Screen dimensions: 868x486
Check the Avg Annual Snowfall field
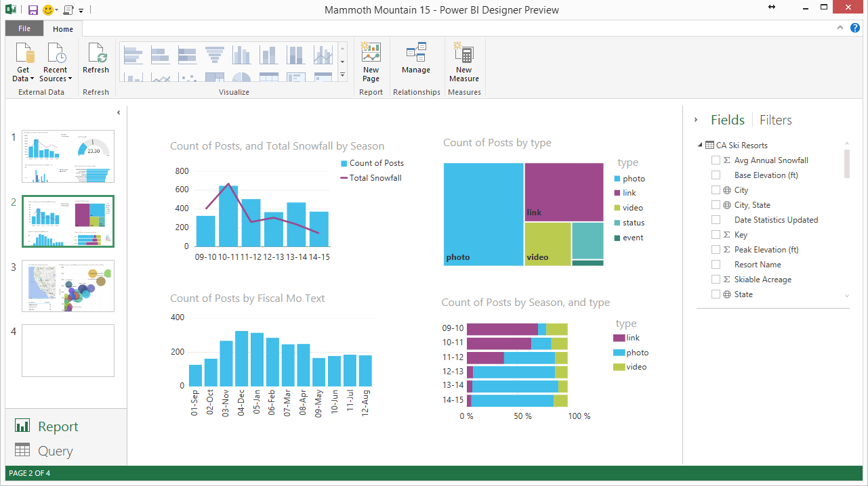tap(716, 160)
